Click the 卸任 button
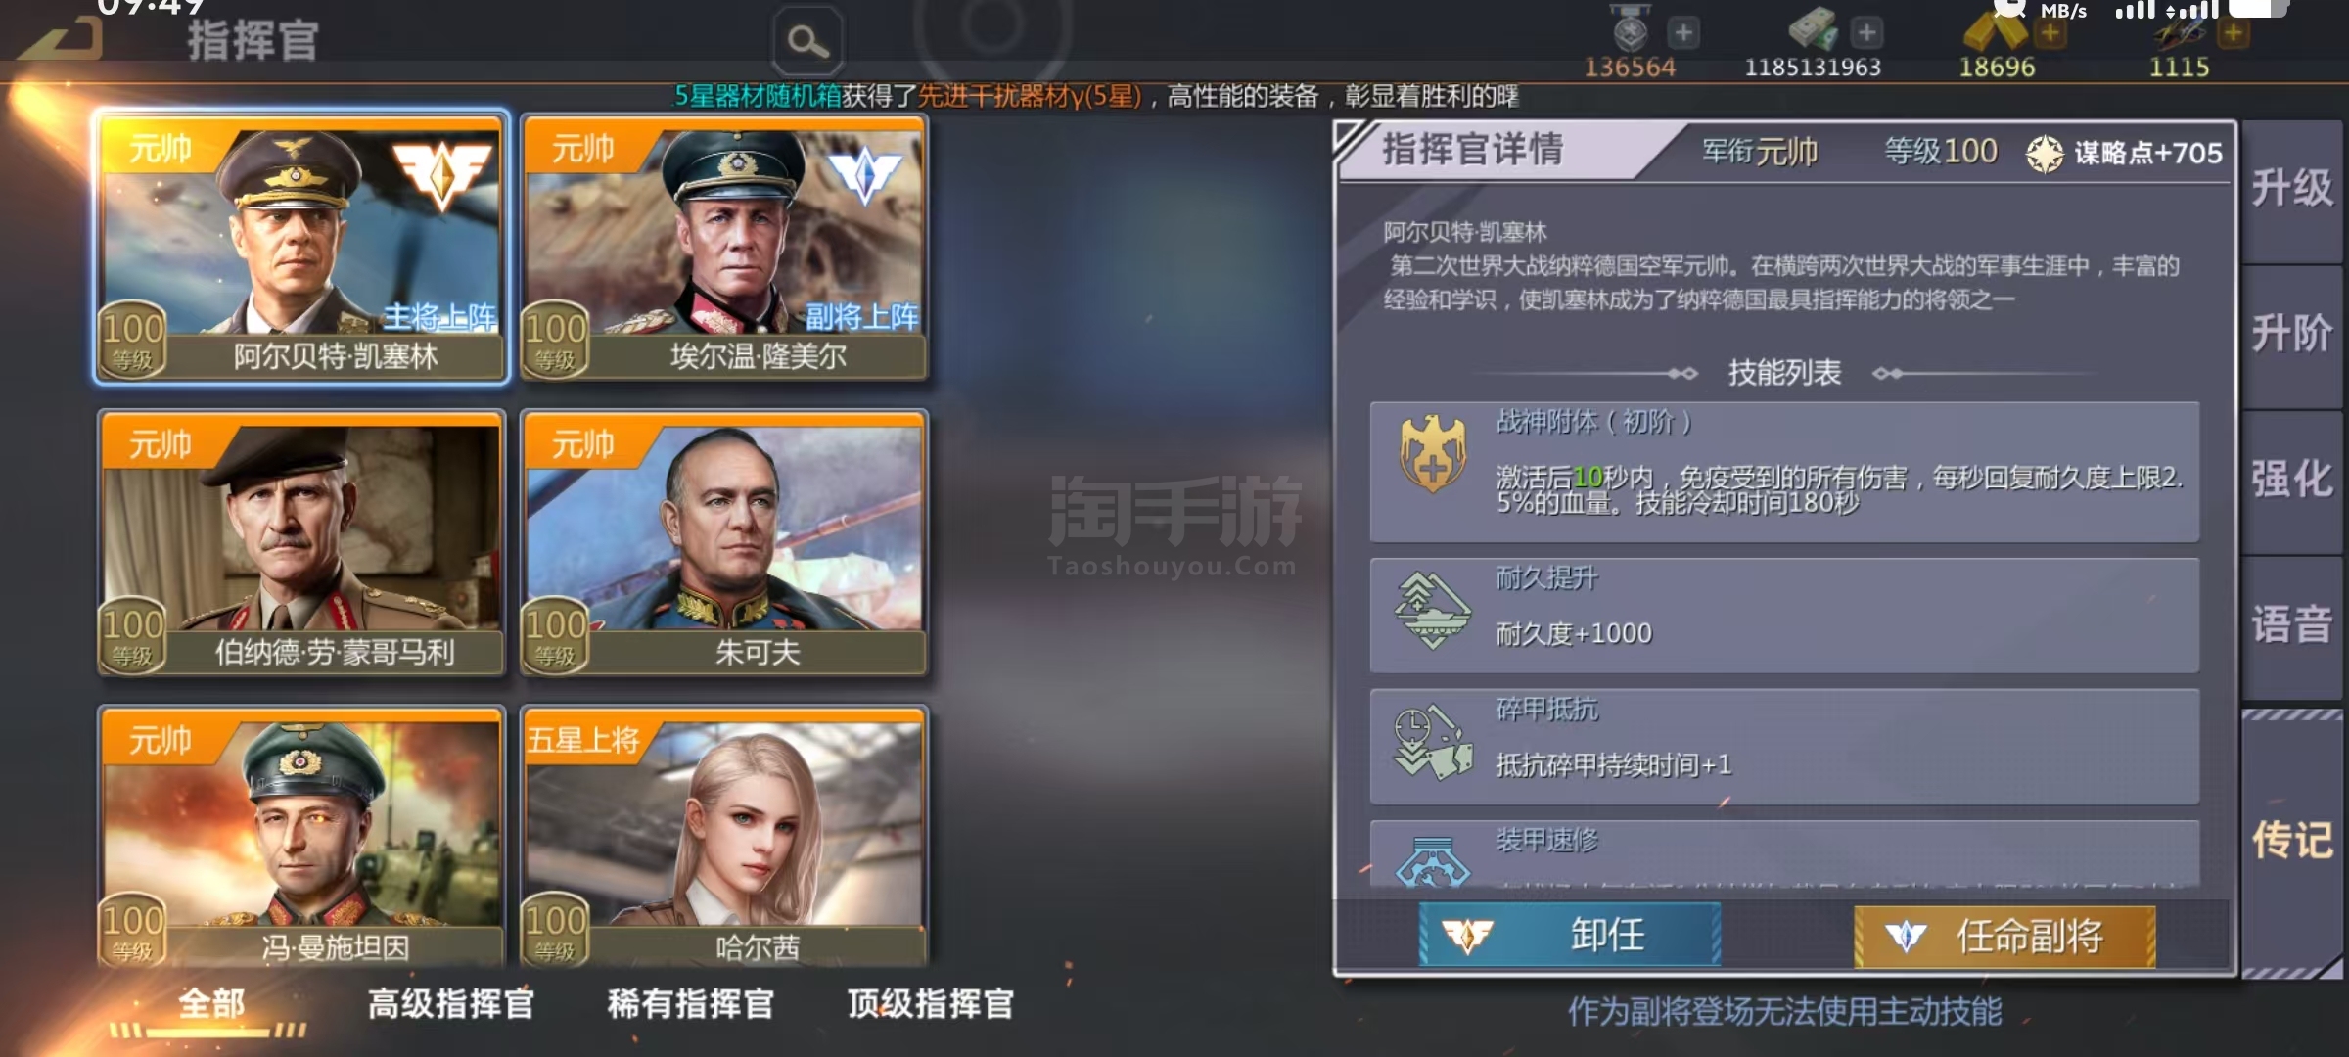The height and width of the screenshot is (1057, 2349). pos(1569,935)
